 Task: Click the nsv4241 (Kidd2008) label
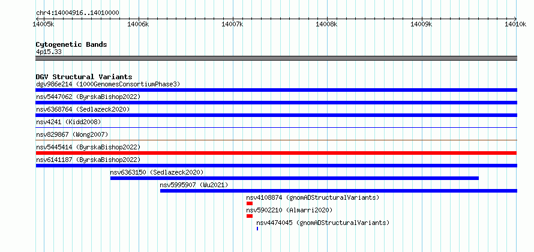[x=68, y=122]
